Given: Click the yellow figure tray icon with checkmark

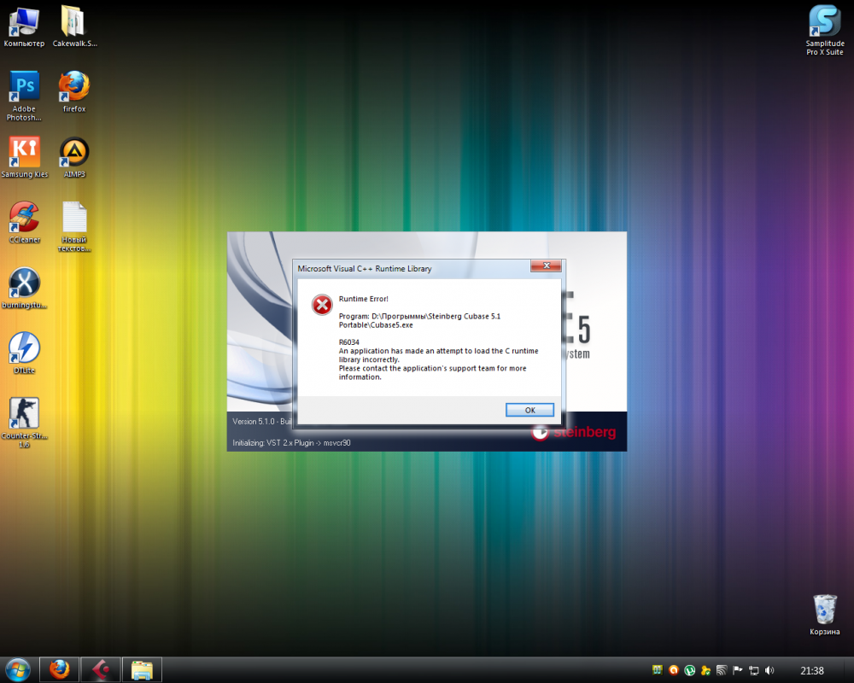Looking at the screenshot, I should 705,670.
